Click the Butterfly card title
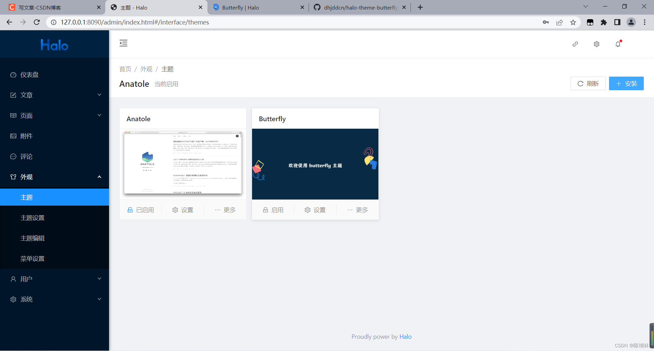This screenshot has height=351, width=654. tap(272, 119)
